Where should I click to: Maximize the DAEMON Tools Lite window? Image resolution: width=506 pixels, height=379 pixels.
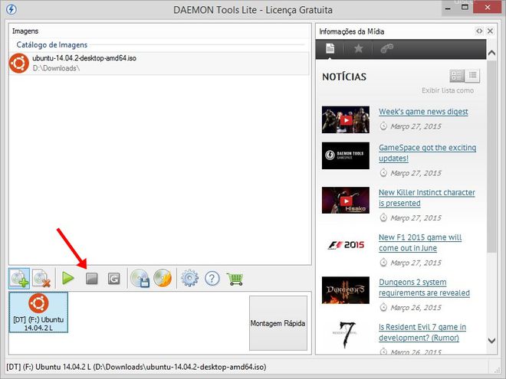tap(465, 8)
